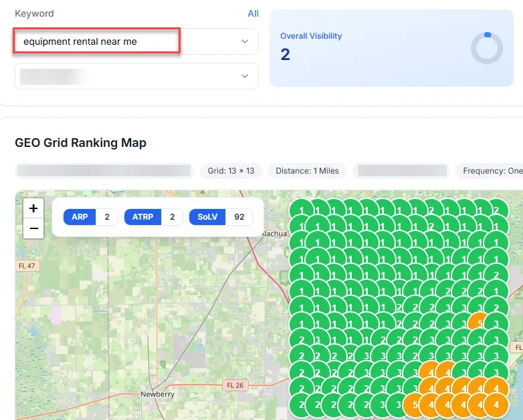Click the chevron arrow of the blurred dropdown
This screenshot has width=523, height=420.
pos(245,76)
